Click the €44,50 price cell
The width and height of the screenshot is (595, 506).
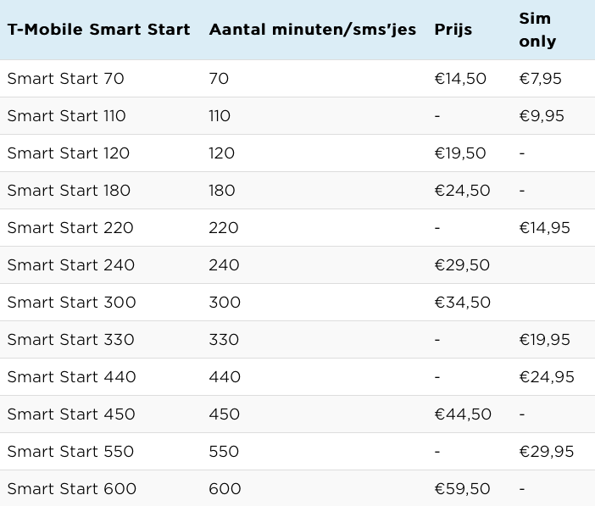[463, 414]
